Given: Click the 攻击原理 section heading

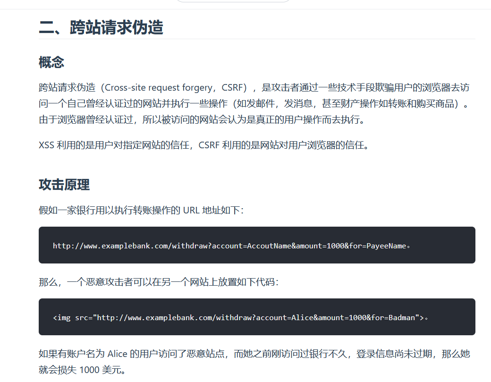Looking at the screenshot, I should coord(63,185).
